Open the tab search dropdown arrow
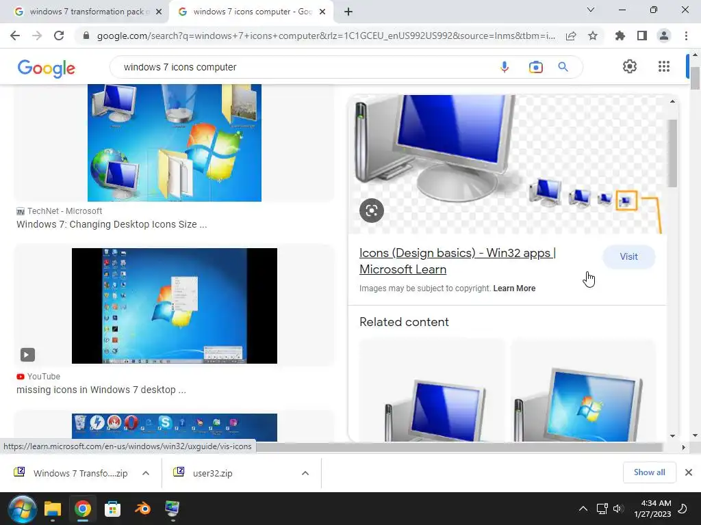Image resolution: width=701 pixels, height=525 pixels. tap(591, 10)
